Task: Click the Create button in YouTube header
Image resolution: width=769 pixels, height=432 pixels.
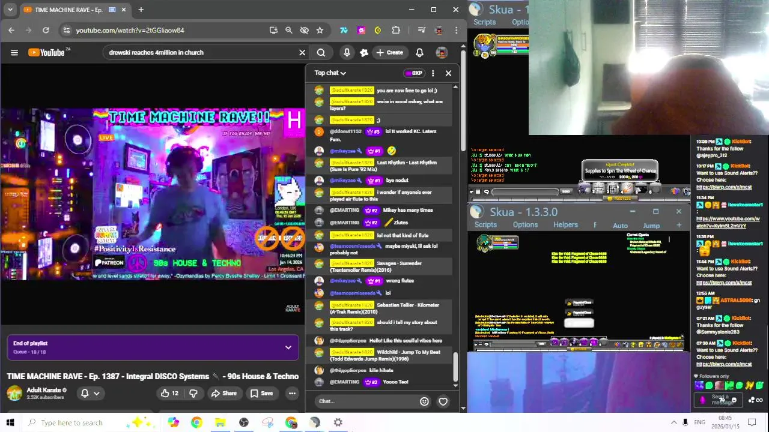Action: (x=389, y=53)
